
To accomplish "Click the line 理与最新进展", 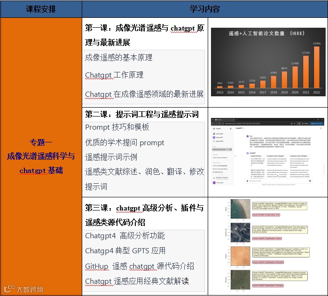I will tap(108, 42).
